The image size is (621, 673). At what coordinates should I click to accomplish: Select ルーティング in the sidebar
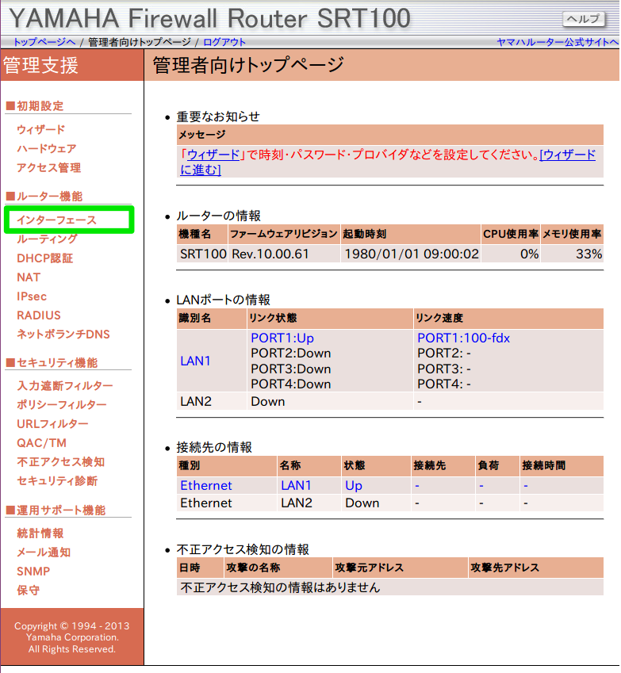click(x=48, y=239)
